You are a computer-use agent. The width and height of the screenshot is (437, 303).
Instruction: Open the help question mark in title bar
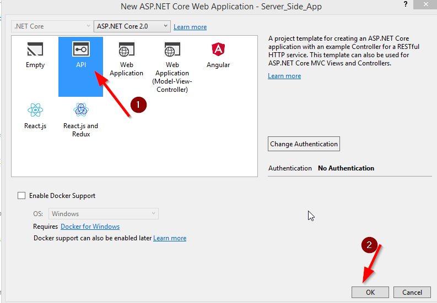(406, 4)
